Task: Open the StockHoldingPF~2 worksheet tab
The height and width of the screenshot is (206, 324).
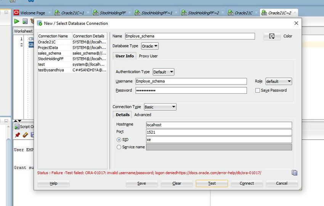Action: (203, 13)
